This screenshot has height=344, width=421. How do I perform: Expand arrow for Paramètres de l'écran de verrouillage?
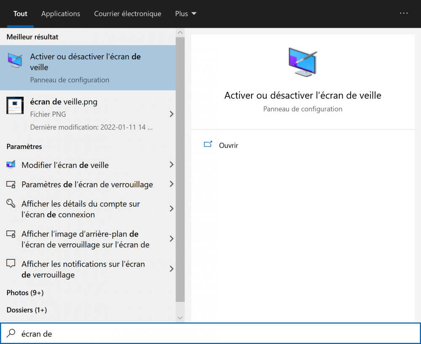click(171, 184)
